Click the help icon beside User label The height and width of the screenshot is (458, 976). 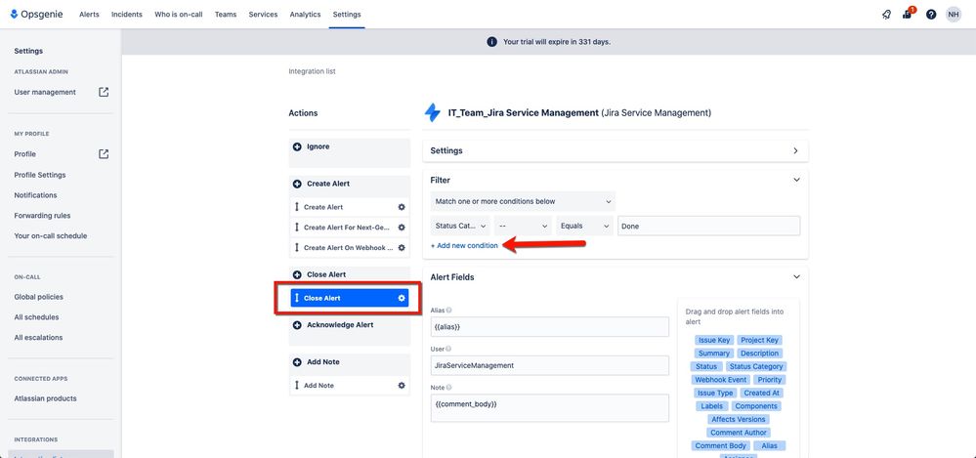point(448,349)
